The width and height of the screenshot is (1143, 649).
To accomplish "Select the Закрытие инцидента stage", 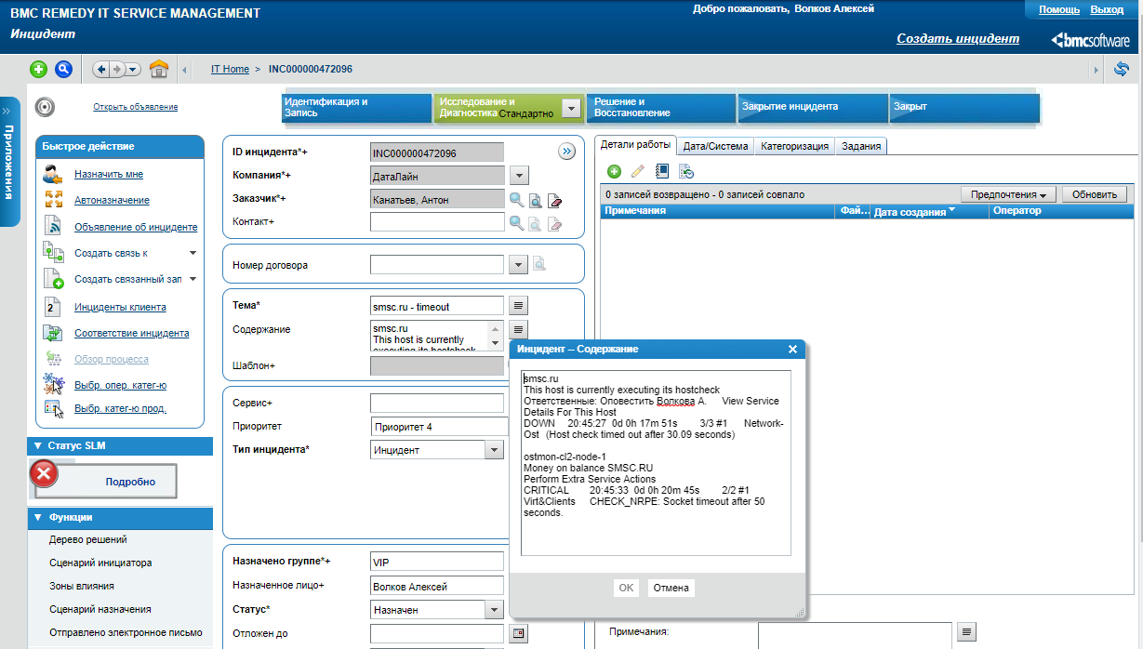I will click(813, 107).
